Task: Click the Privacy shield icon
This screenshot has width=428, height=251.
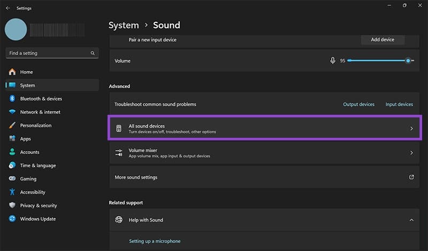Action: pos(12,205)
